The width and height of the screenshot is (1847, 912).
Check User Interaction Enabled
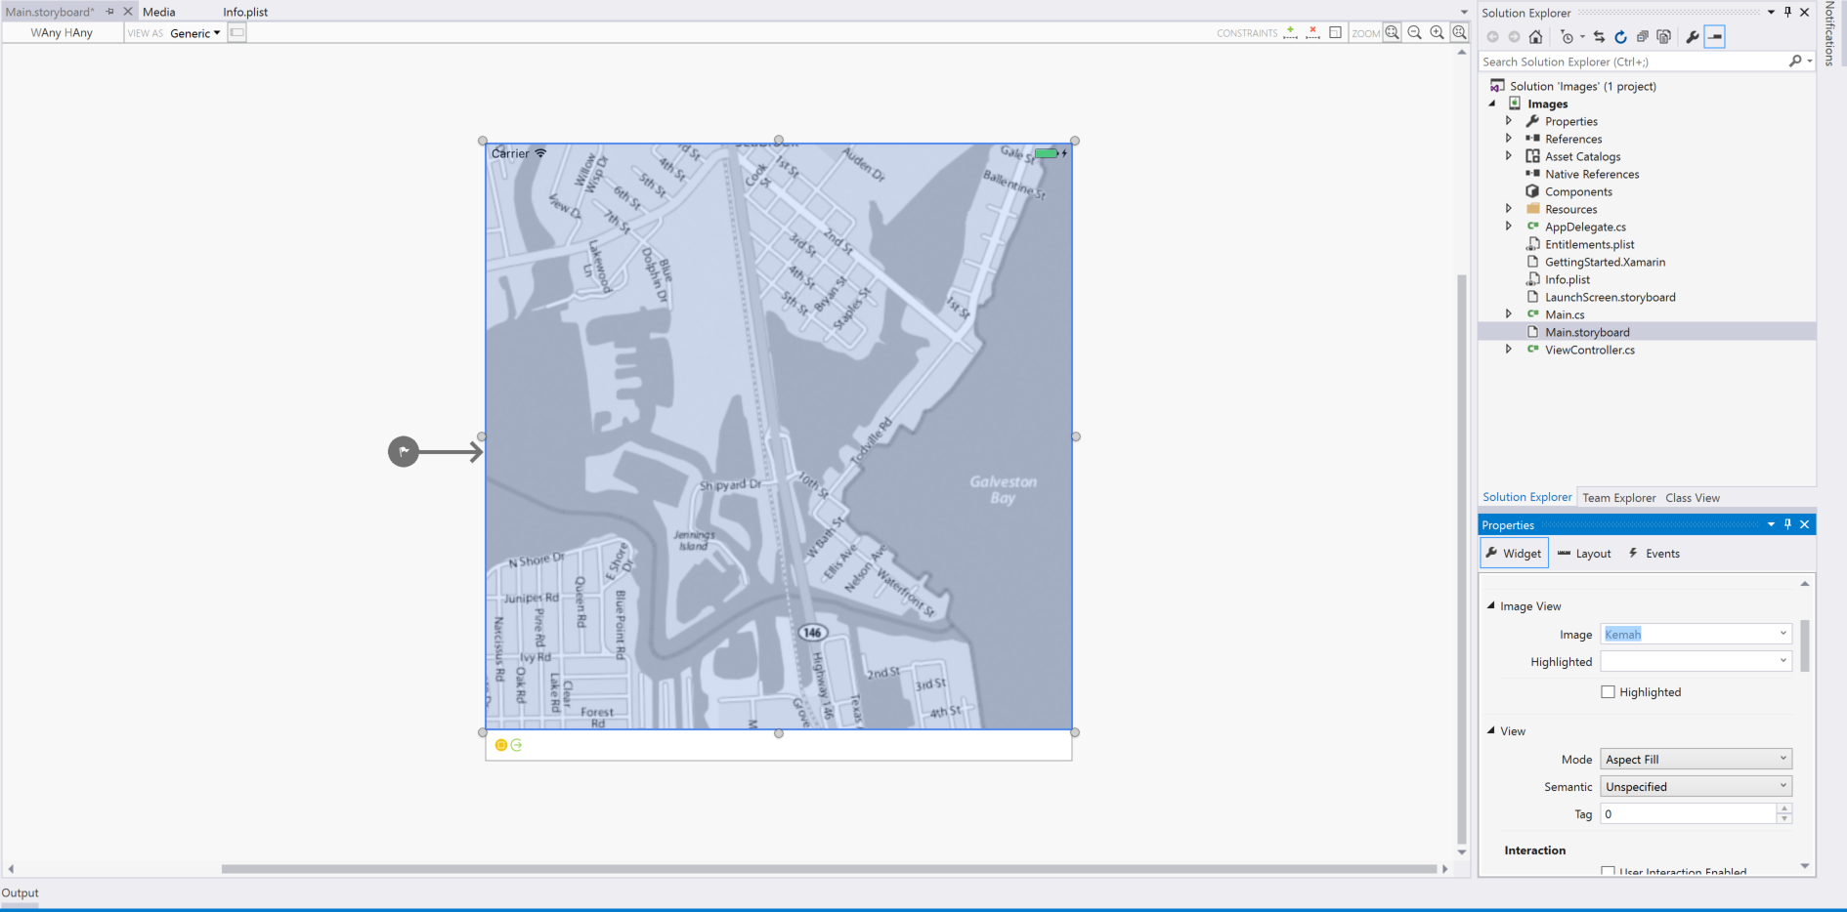1608,872
